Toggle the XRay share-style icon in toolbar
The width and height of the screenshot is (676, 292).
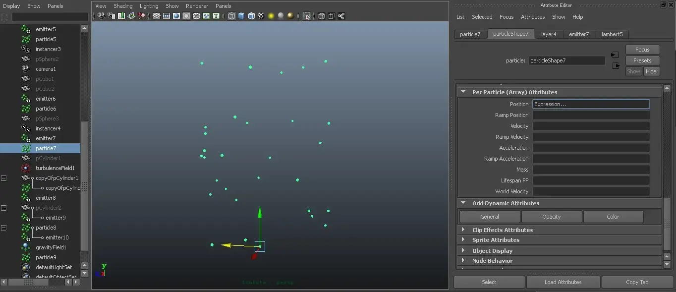[x=341, y=16]
